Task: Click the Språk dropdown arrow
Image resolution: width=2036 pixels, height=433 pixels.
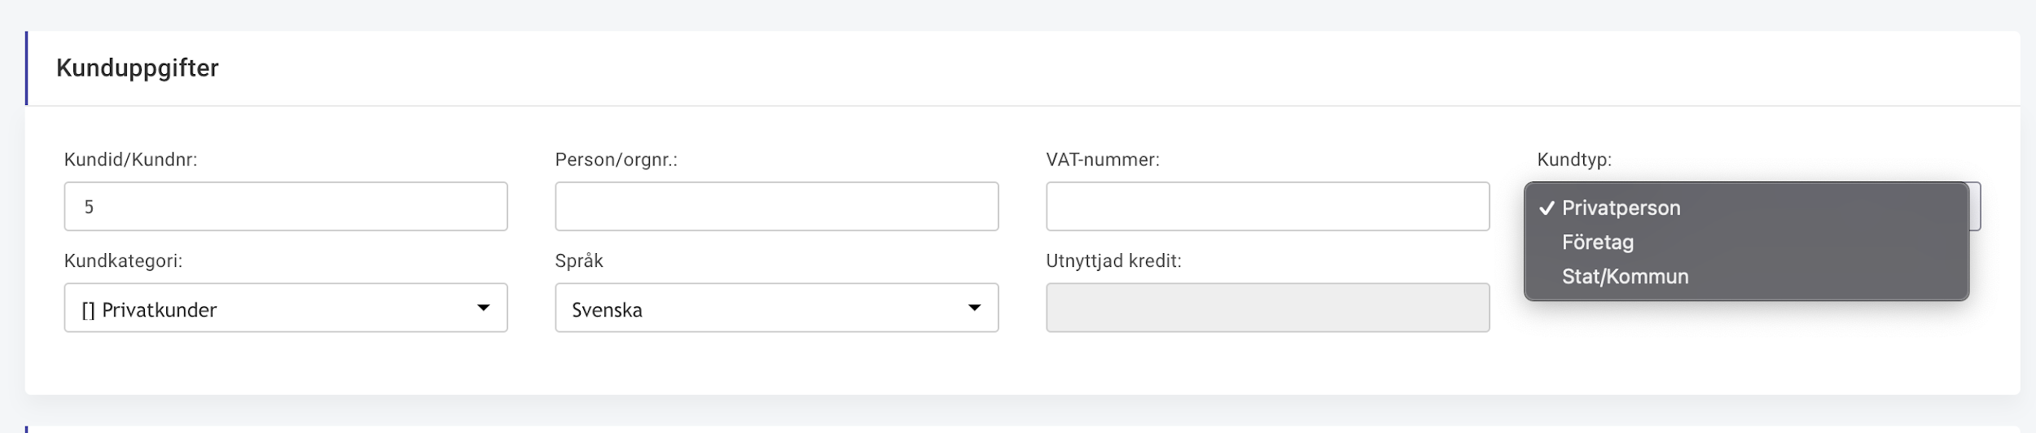Action: [974, 308]
